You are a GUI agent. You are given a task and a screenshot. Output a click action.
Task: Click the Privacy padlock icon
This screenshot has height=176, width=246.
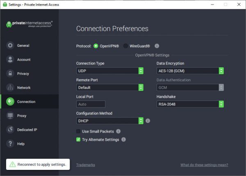pyautogui.click(x=10, y=73)
